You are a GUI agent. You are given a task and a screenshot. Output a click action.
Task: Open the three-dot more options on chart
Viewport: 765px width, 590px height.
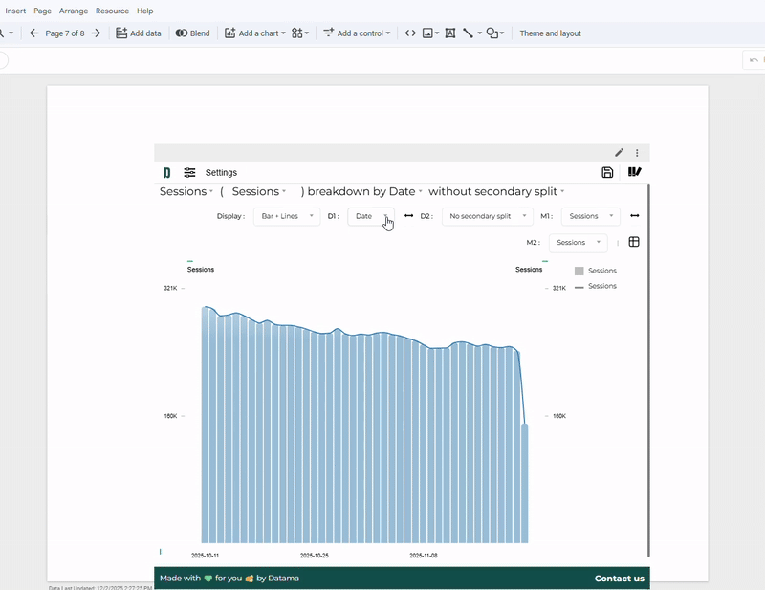pos(637,153)
